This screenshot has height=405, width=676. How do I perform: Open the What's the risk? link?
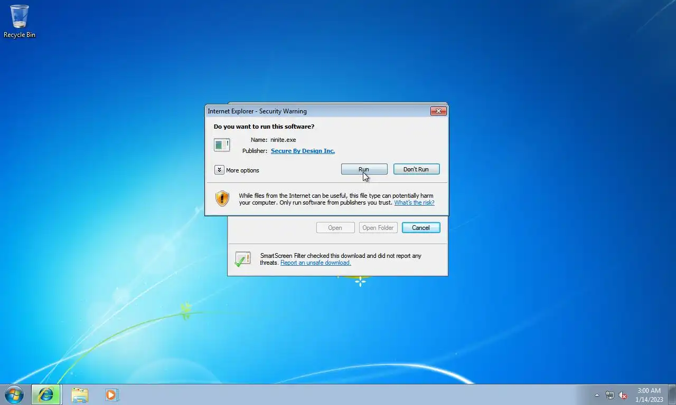coord(414,202)
